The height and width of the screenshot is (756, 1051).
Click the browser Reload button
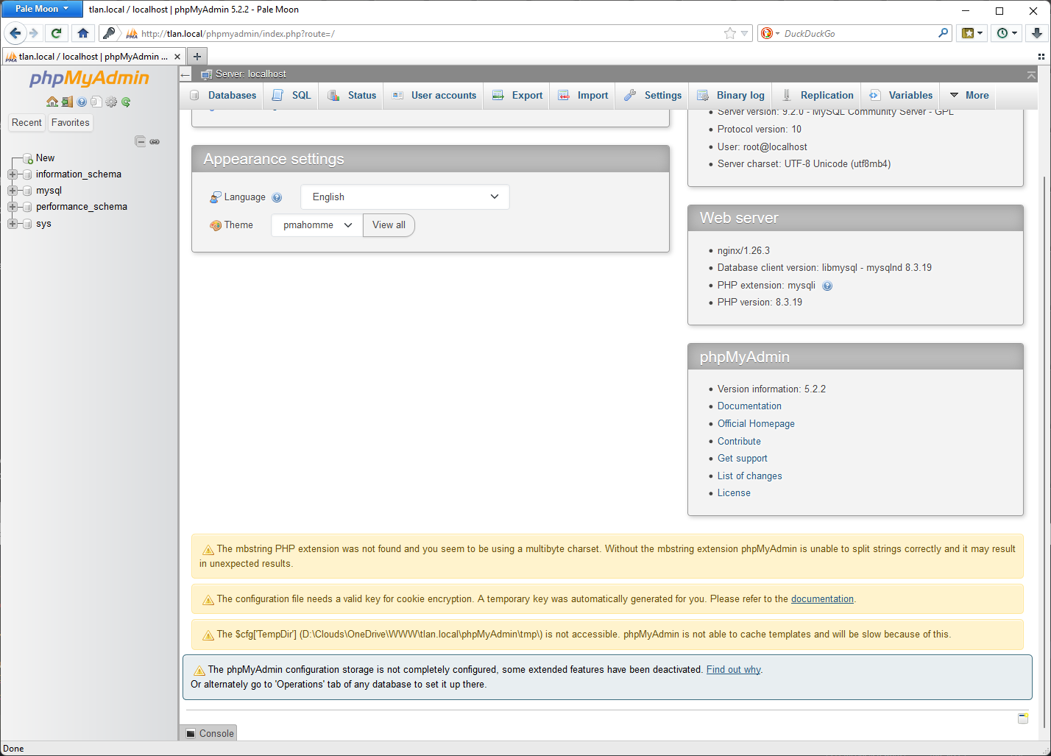click(56, 33)
